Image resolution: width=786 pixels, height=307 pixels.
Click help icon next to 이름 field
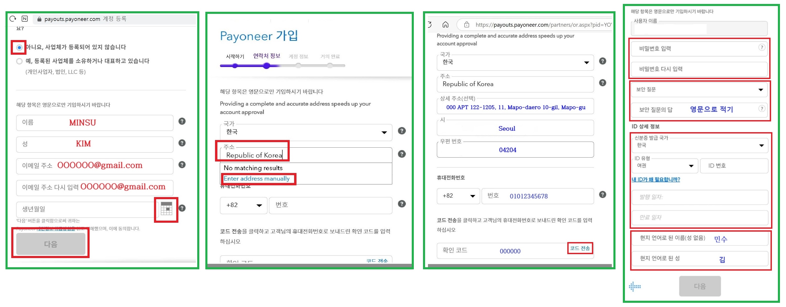pos(182,121)
